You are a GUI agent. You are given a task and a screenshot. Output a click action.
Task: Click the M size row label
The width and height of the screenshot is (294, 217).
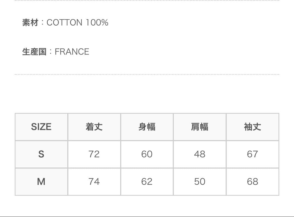pos(41,182)
